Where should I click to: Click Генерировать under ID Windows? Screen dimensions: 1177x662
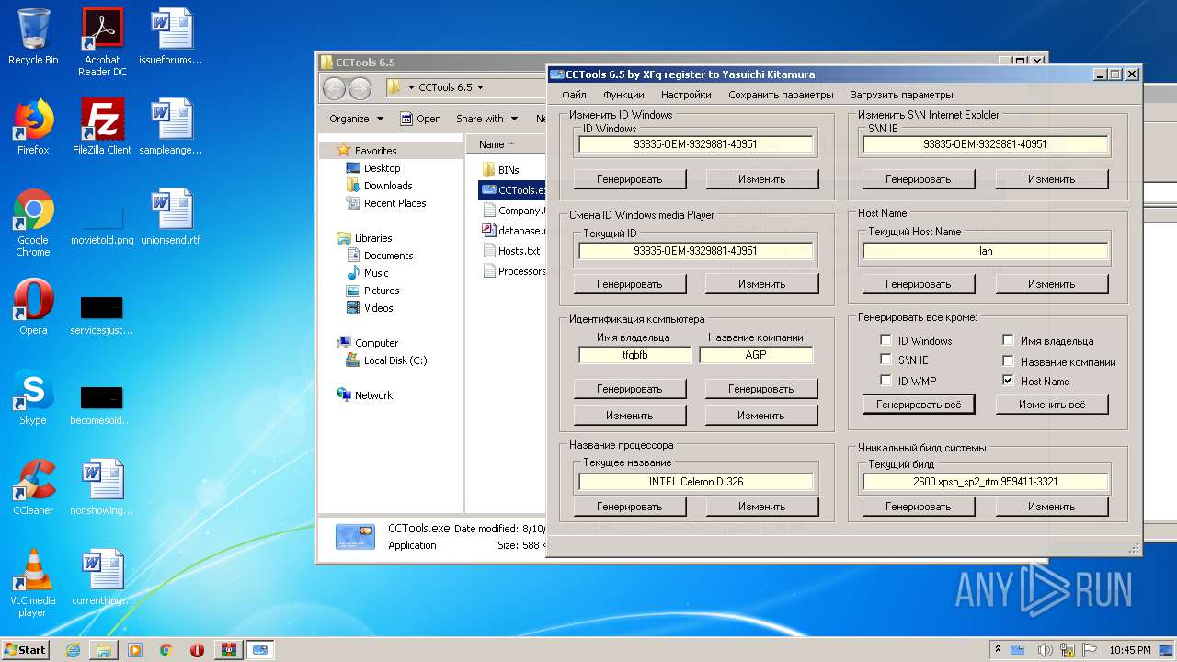coord(630,179)
